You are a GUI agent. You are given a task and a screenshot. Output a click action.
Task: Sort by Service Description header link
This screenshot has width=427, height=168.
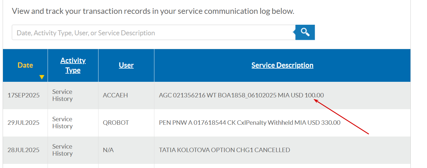click(282, 65)
